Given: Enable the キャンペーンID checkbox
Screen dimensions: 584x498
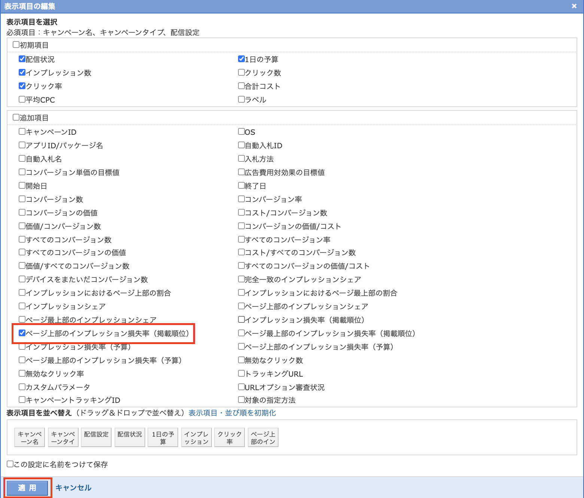Looking at the screenshot, I should tap(22, 132).
